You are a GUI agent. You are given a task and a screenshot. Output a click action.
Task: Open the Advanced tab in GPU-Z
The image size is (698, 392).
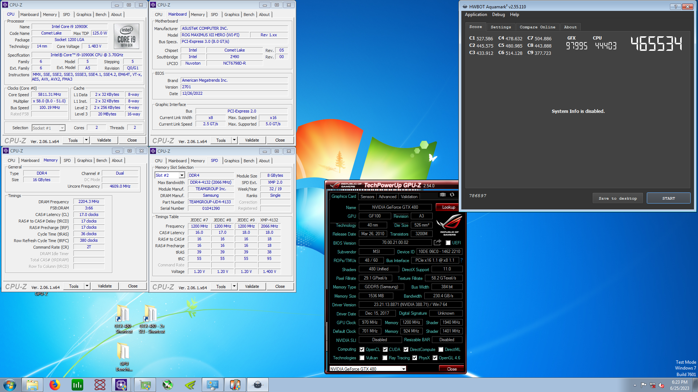[x=387, y=196]
